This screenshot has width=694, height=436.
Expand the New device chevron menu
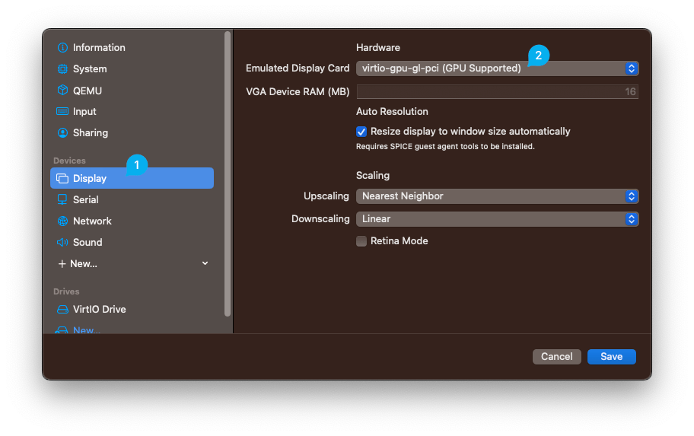[x=205, y=263]
